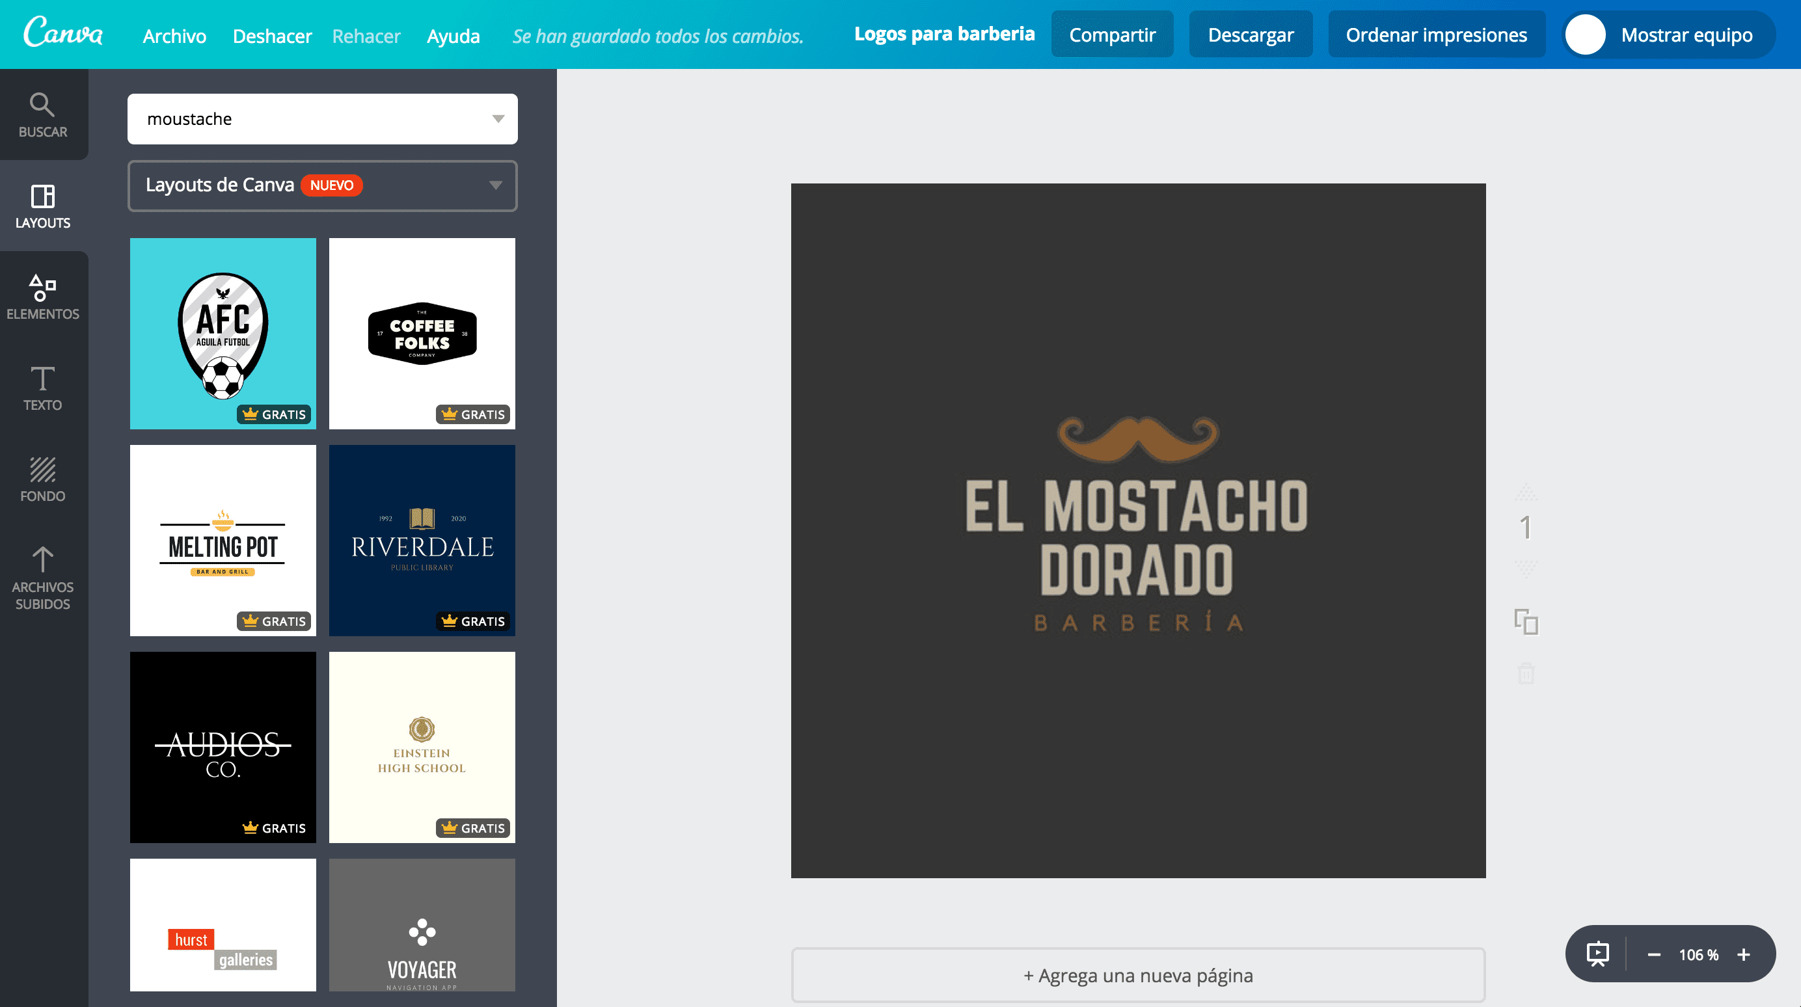Select the AFC Aguila Futbol layout
The height and width of the screenshot is (1007, 1801).
pyautogui.click(x=223, y=333)
